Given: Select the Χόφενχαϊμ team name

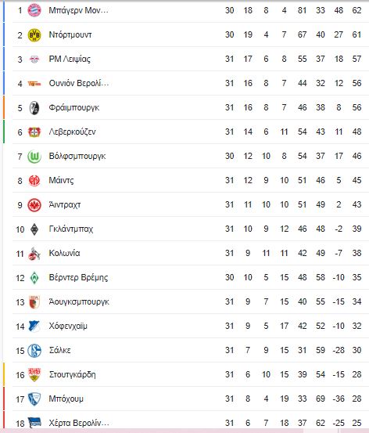Looking at the screenshot, I should click(x=68, y=327).
